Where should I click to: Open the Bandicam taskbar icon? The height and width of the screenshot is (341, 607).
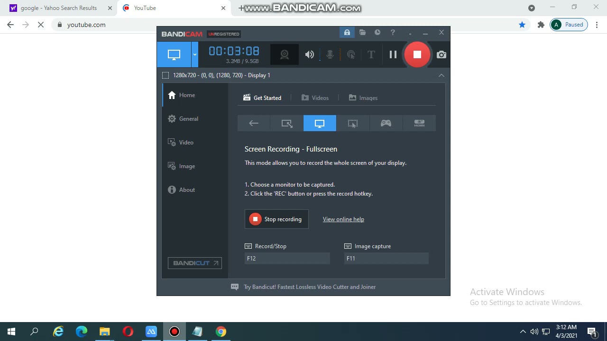pos(175,332)
